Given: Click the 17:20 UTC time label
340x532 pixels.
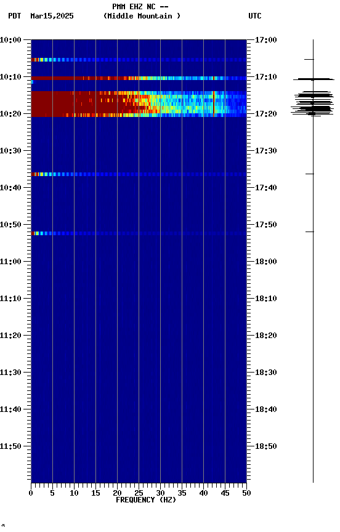Looking at the screenshot, I should [266, 114].
